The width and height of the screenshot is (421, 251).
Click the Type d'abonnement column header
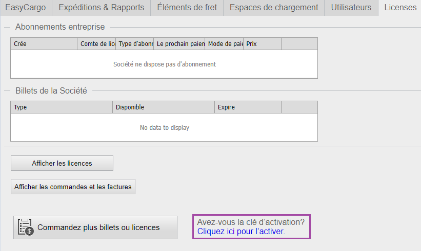tap(135, 44)
